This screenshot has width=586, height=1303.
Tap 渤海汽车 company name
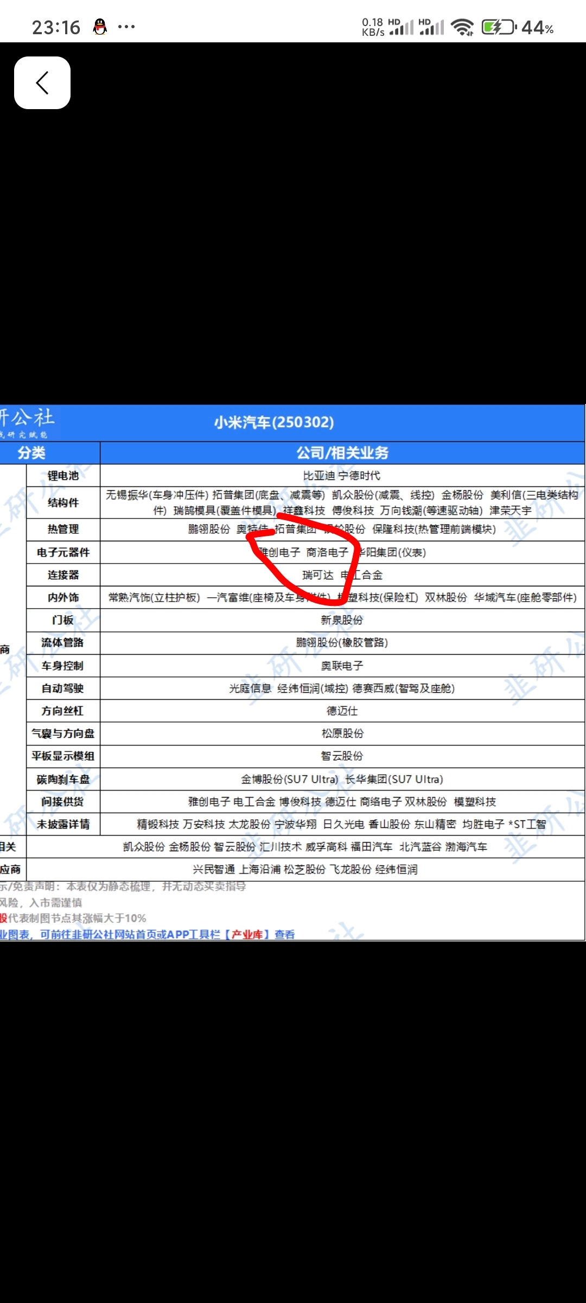[x=466, y=847]
